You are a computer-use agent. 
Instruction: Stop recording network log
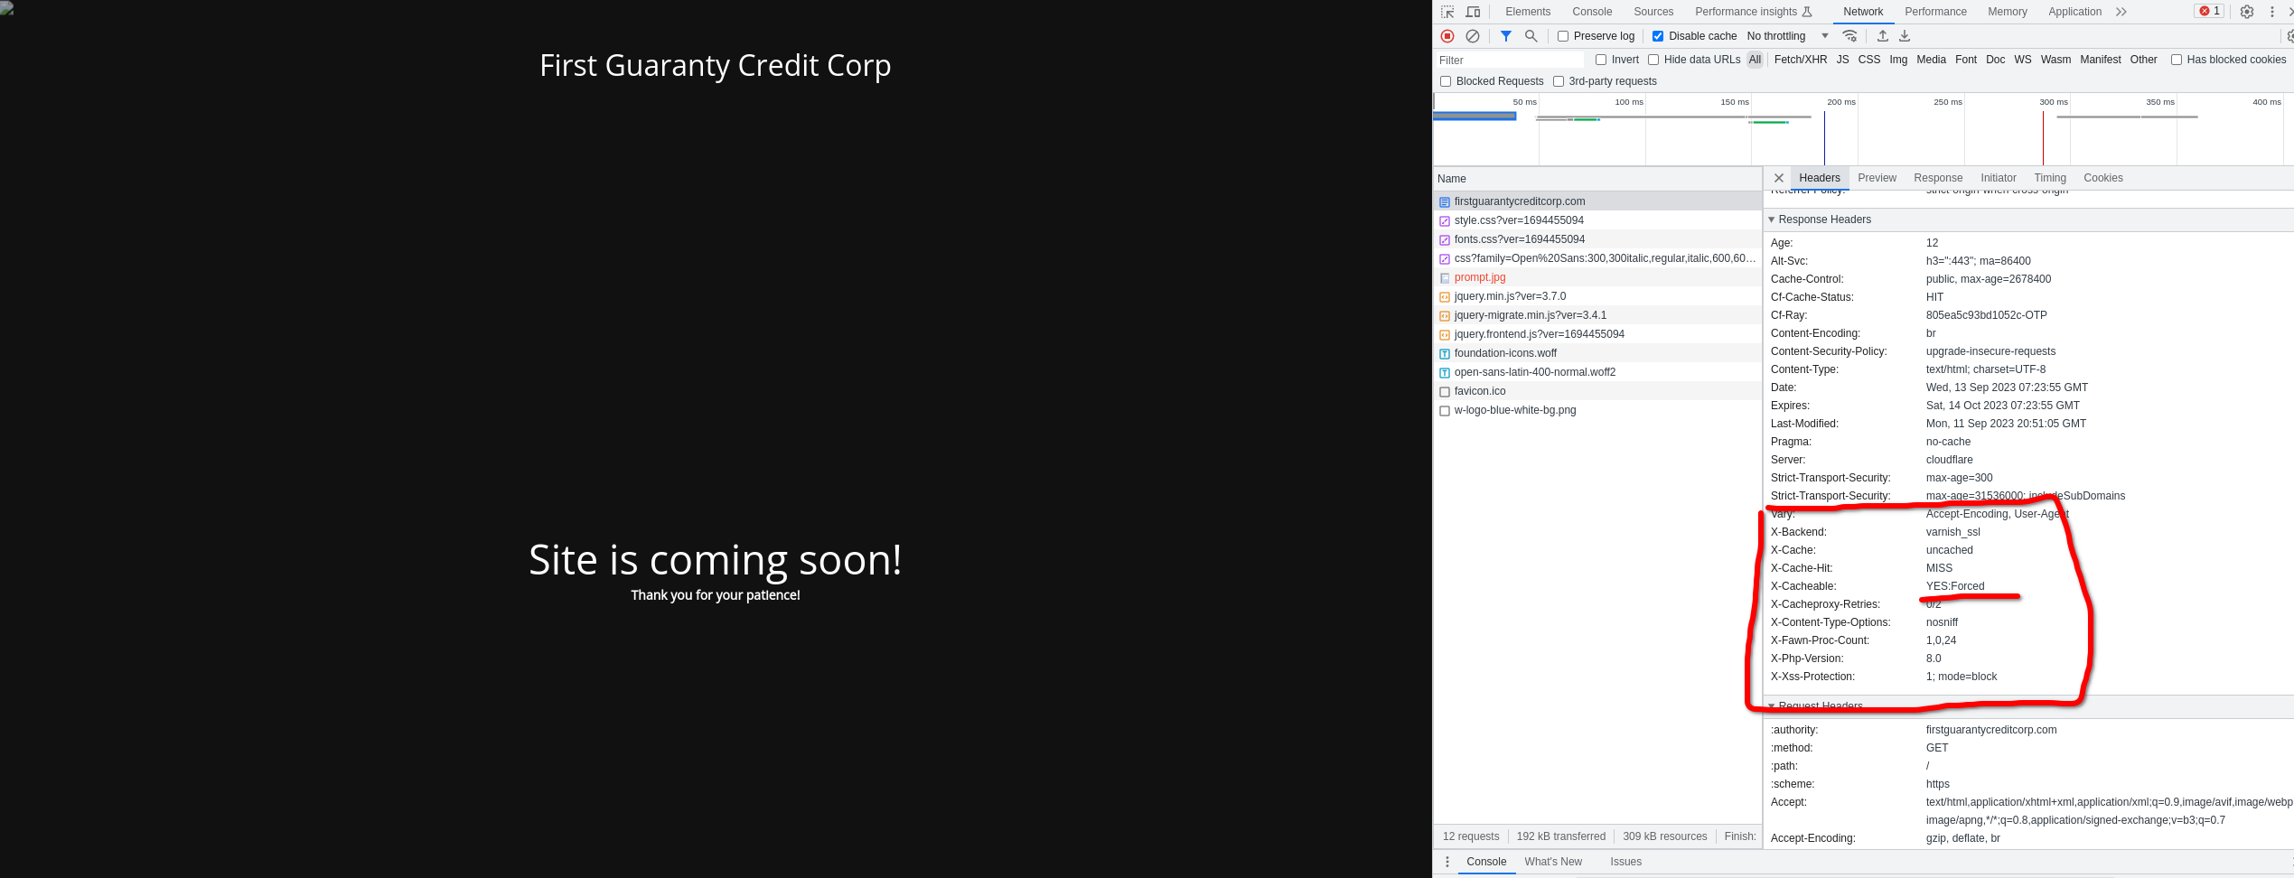pos(1447,36)
